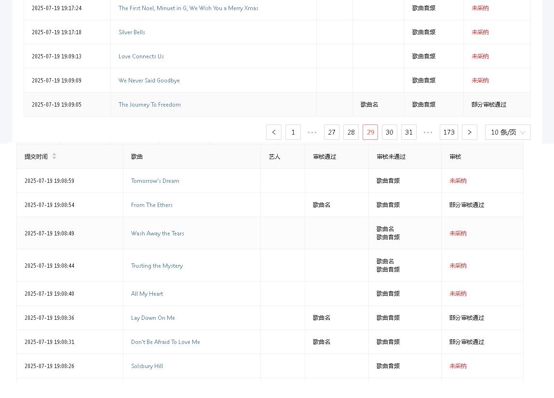The image size is (554, 398).
Task: Open song link Silver Bells
Action: pos(132,32)
